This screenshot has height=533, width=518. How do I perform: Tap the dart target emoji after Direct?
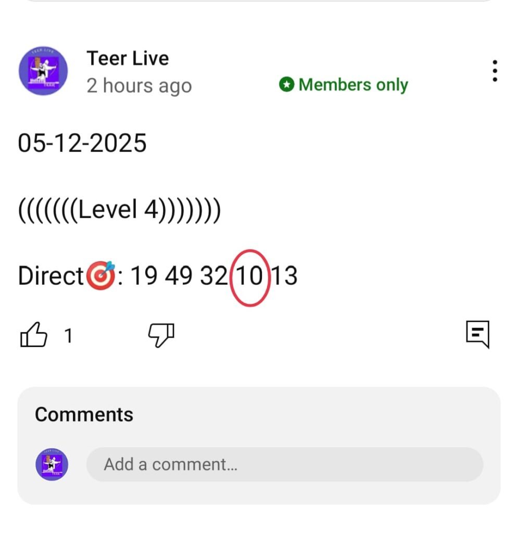tap(100, 276)
